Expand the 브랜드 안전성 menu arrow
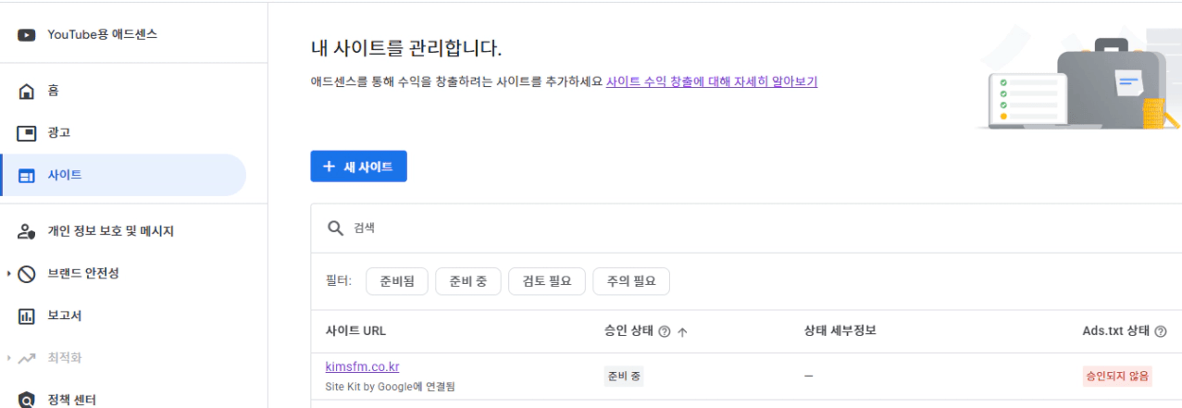The width and height of the screenshot is (1182, 408). coord(8,274)
